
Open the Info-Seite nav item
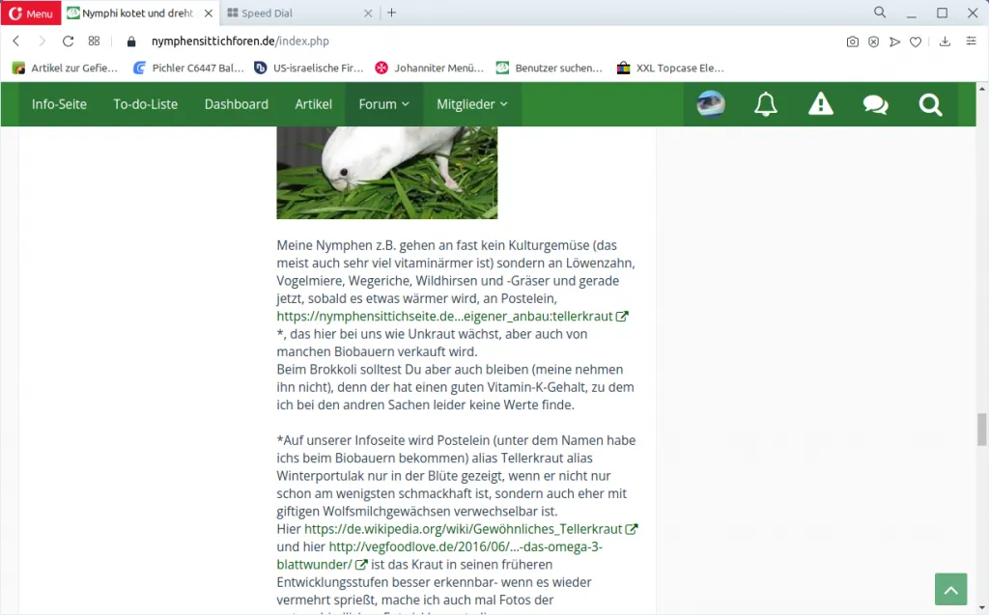pyautogui.click(x=59, y=104)
